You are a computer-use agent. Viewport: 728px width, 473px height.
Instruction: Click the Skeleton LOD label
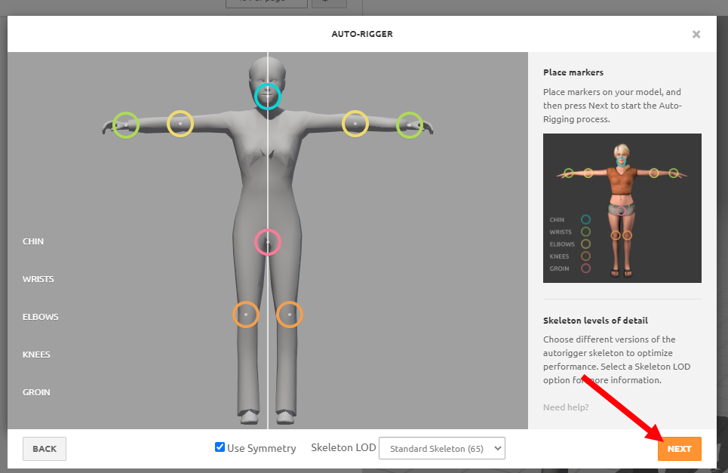(x=343, y=447)
